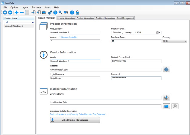Click the Product Name input field
190x135 pixels.
click(75, 33)
